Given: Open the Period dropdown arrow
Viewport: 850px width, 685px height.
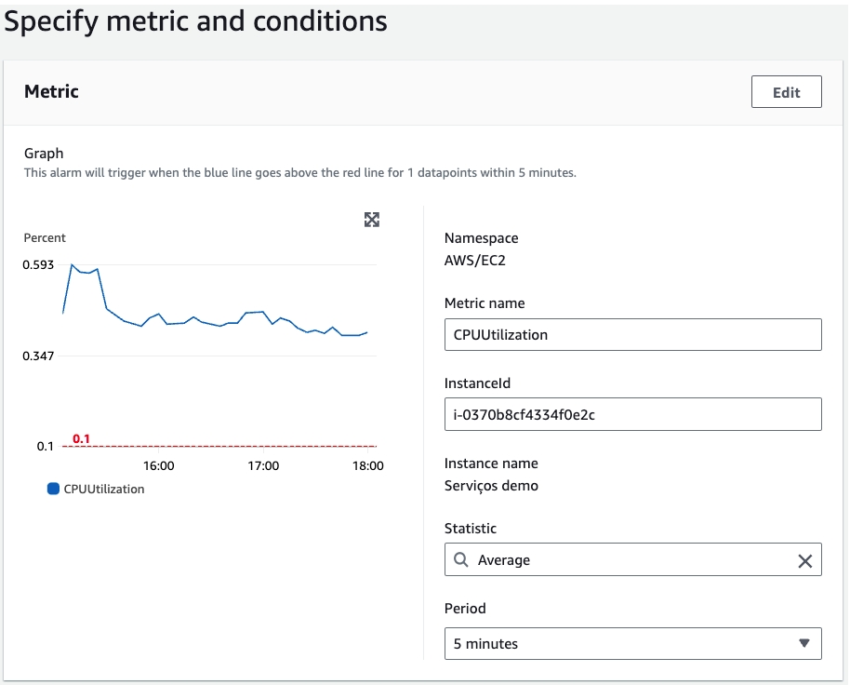Looking at the screenshot, I should 804,644.
